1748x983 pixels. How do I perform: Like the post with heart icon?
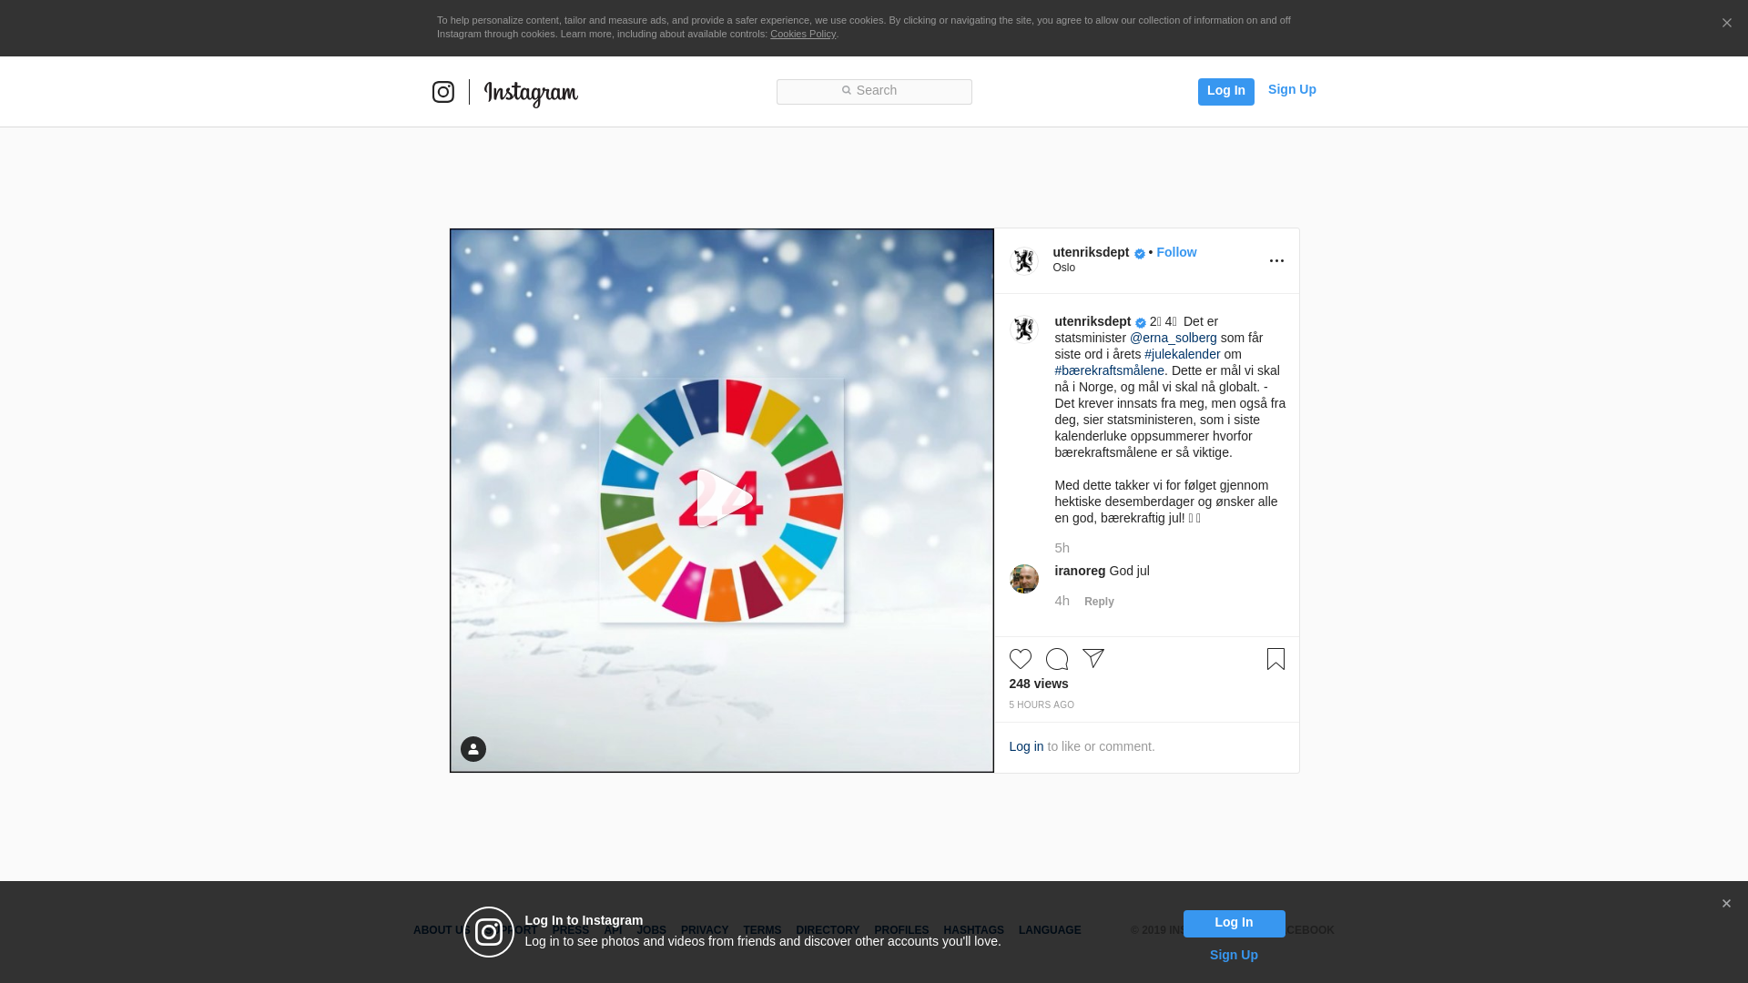coord(1021,659)
